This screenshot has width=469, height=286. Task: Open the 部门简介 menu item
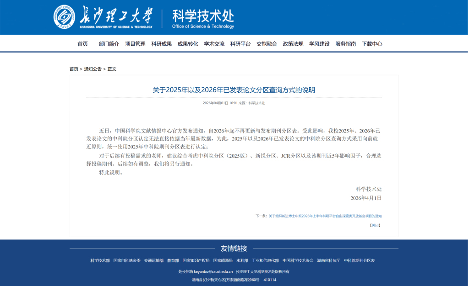(109, 44)
